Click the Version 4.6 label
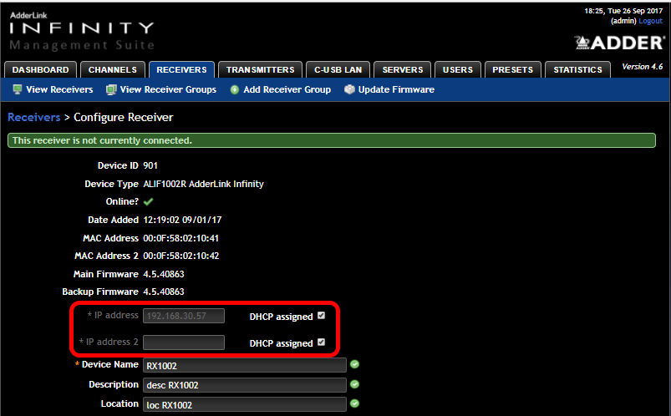The image size is (671, 416). point(642,67)
